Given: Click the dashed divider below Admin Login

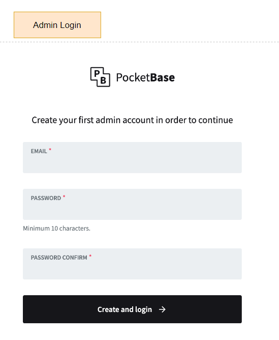Looking at the screenshot, I should [x=139, y=42].
